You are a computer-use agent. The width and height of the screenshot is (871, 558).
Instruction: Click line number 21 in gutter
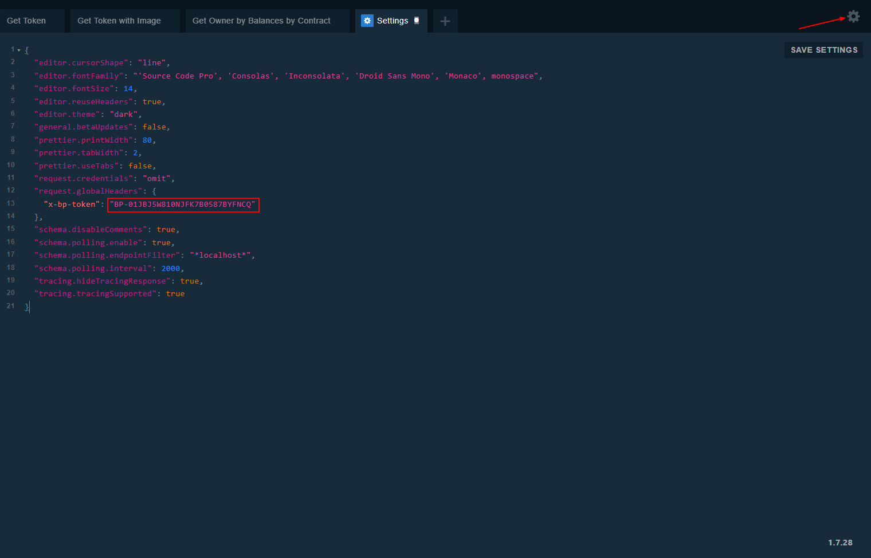point(11,306)
